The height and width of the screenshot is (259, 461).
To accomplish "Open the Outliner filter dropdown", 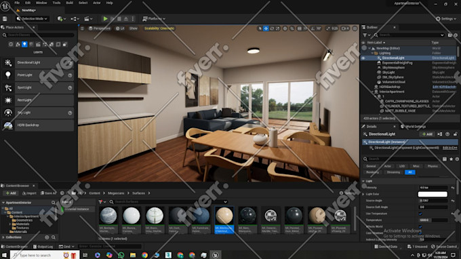I will click(x=366, y=35).
